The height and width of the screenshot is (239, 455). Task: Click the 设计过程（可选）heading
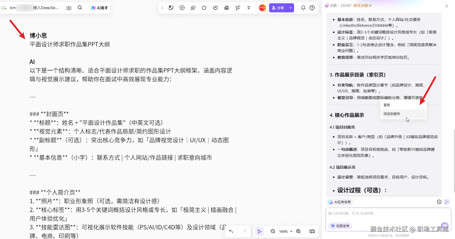point(362,190)
